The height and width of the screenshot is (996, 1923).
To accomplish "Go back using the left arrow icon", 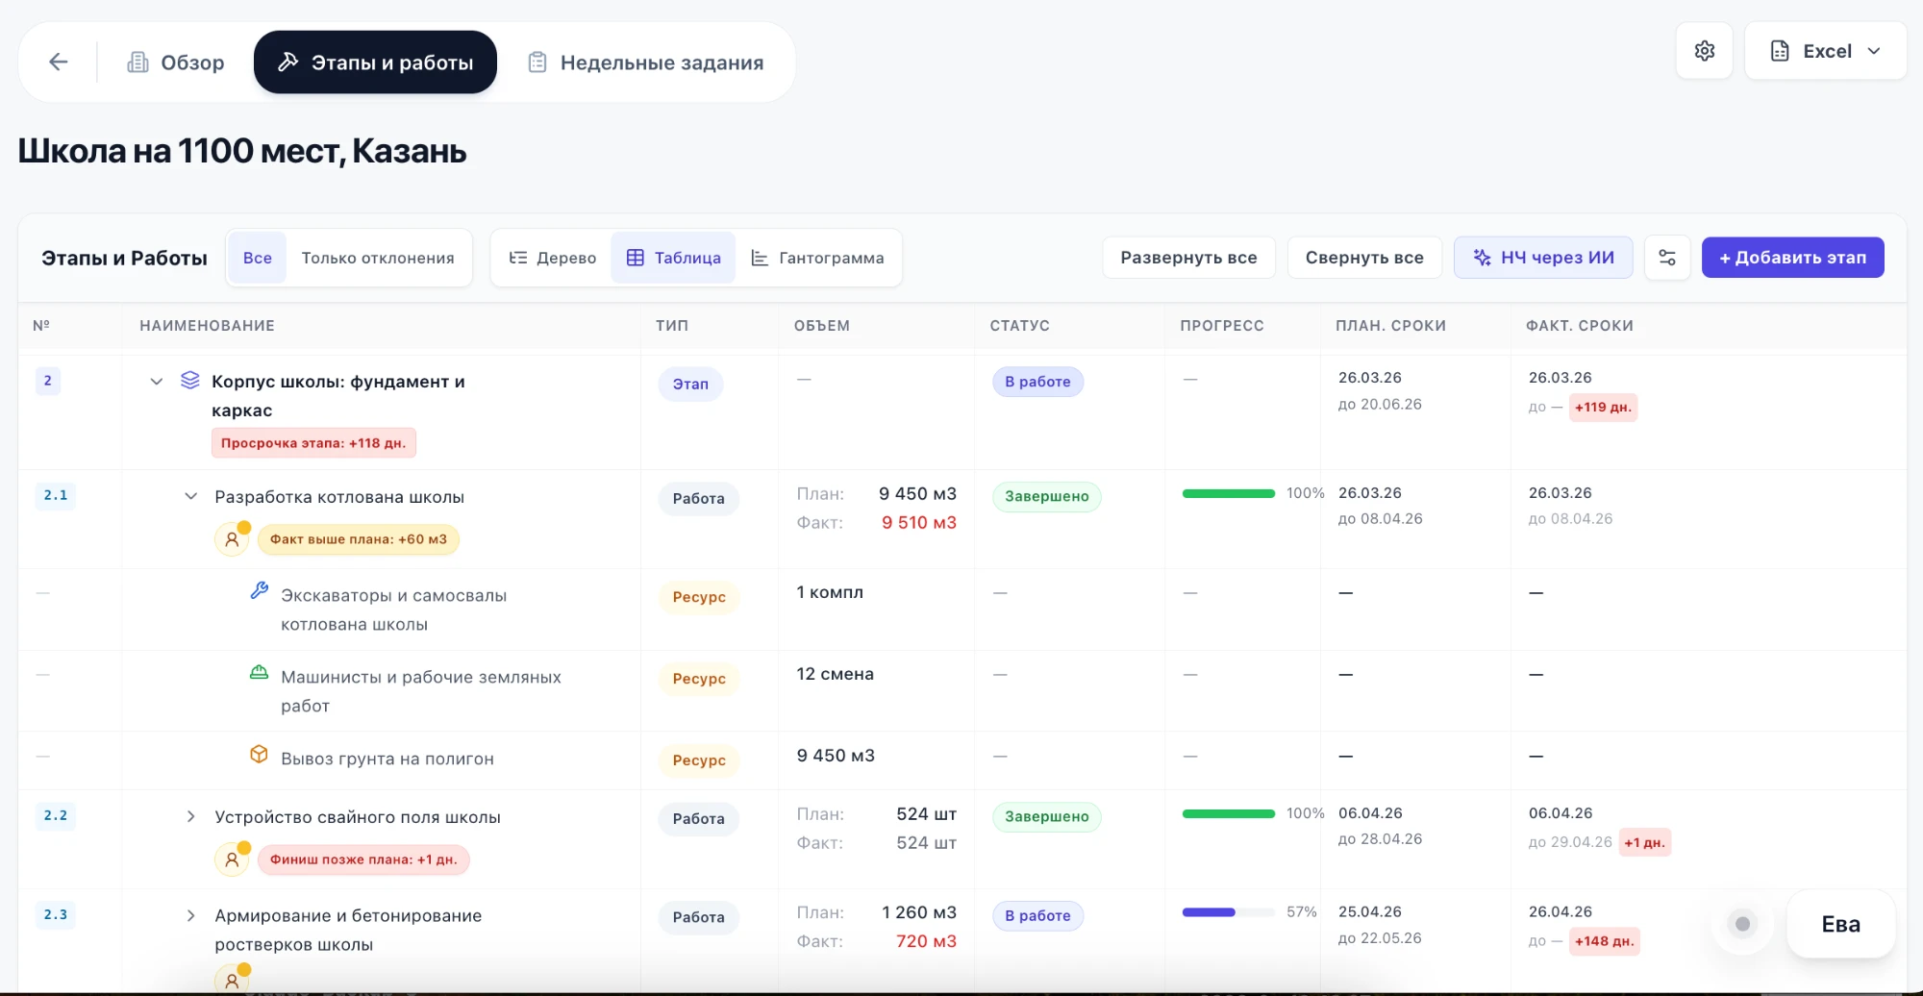I will coord(59,62).
